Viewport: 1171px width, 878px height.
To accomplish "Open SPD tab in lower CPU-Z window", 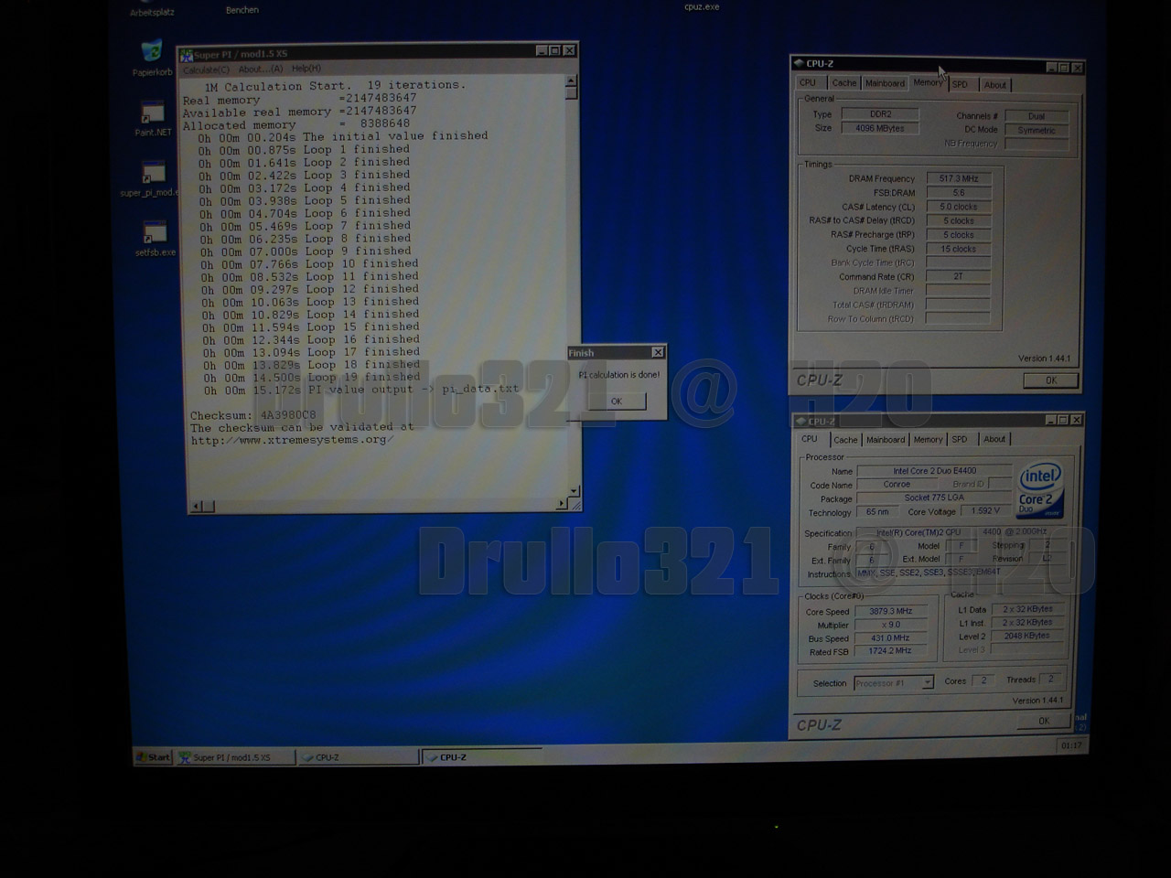I will click(960, 440).
